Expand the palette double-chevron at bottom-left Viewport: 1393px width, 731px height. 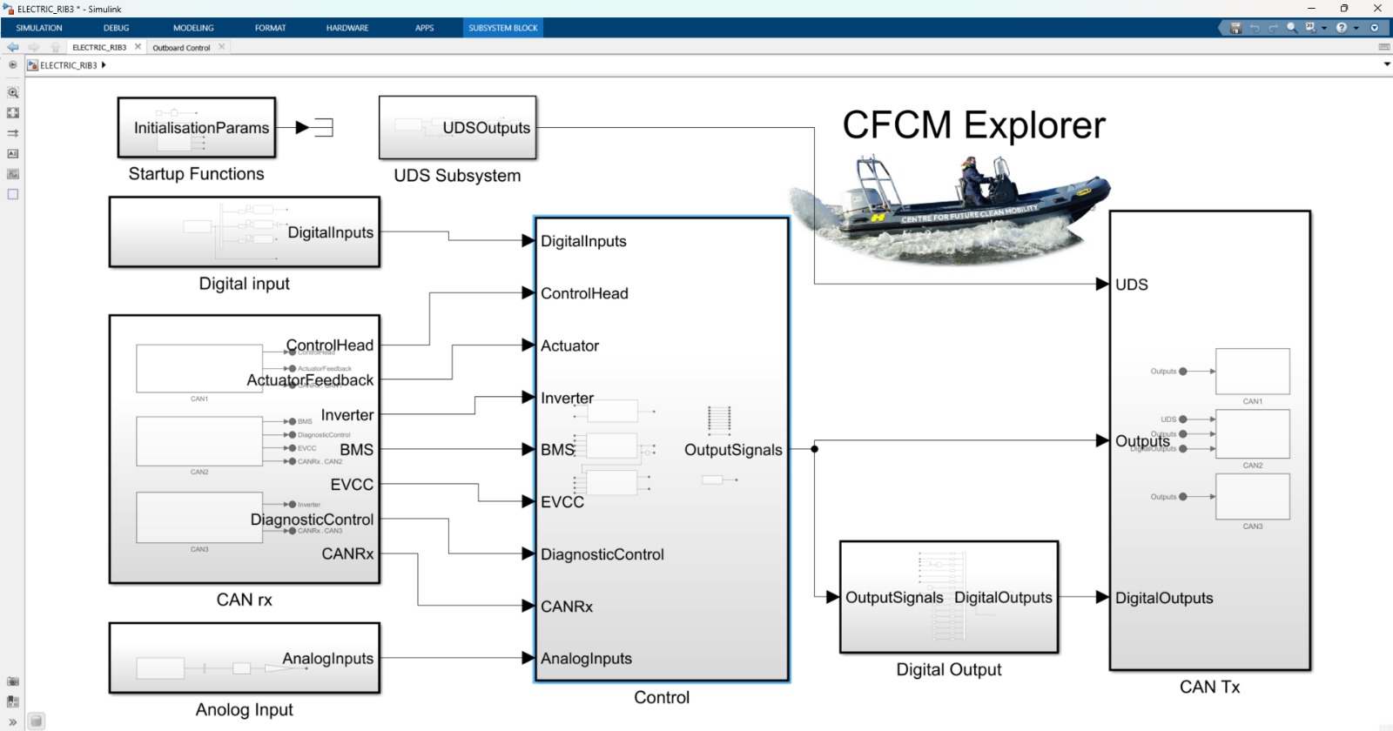[x=12, y=721]
